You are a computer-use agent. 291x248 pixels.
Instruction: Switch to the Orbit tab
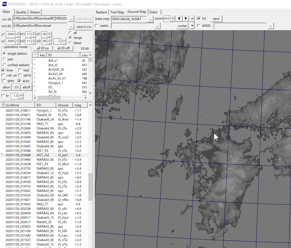(153, 12)
